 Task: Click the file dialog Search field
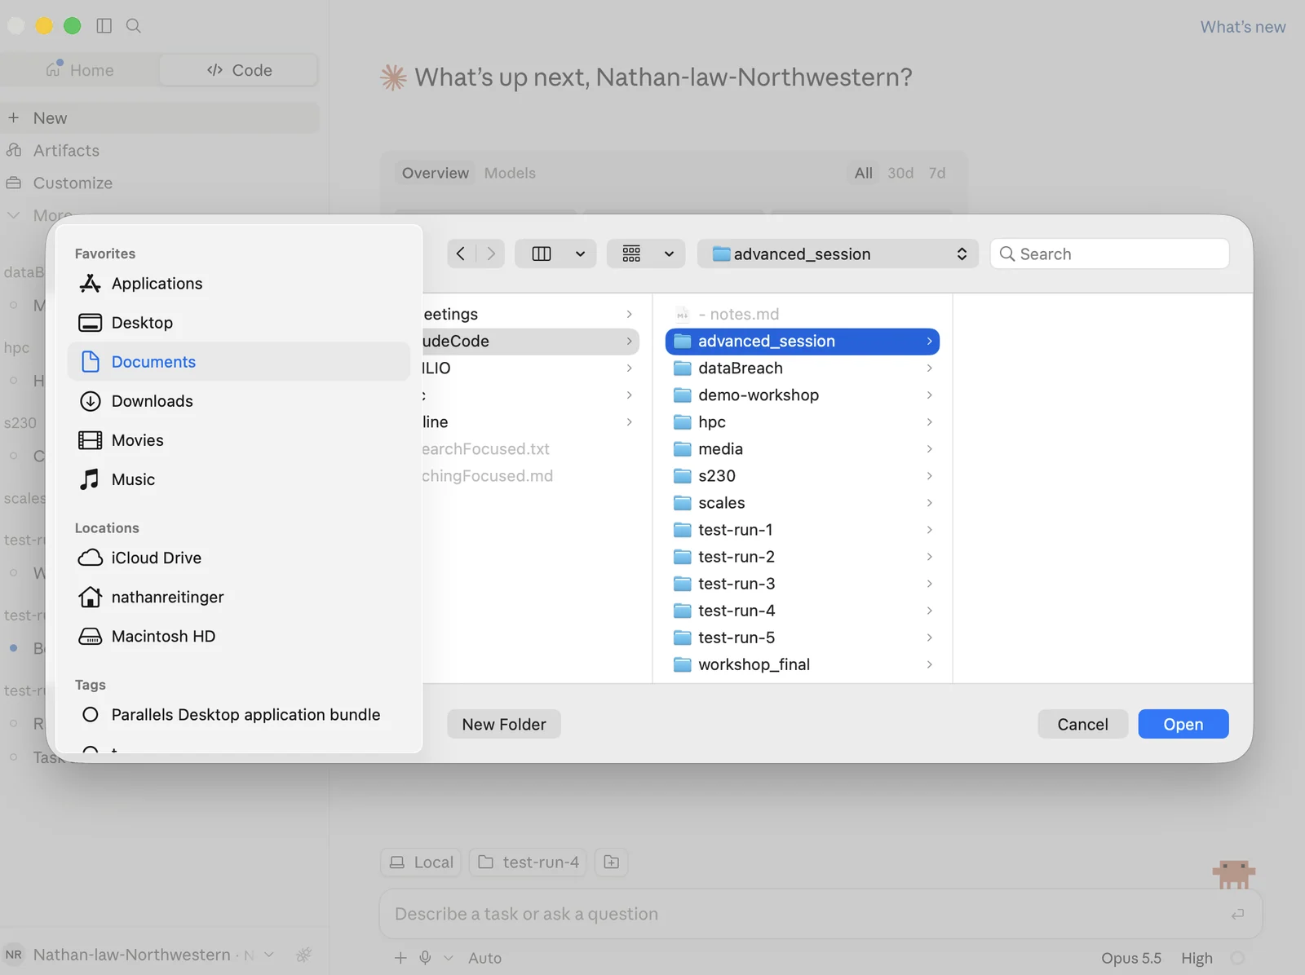[x=1109, y=254]
